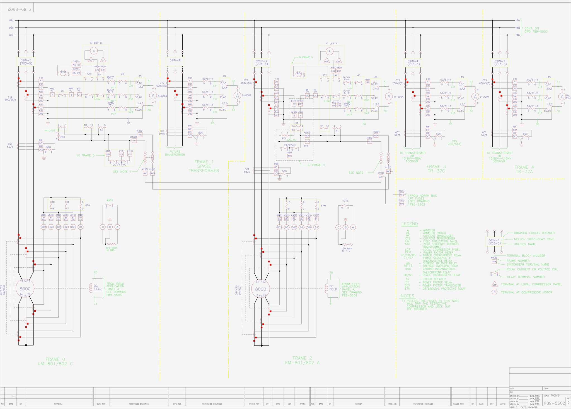Click the DC FIELD coil symbol in Frame 2
Image resolution: width=571 pixels, height=409 pixels.
pos(327,289)
